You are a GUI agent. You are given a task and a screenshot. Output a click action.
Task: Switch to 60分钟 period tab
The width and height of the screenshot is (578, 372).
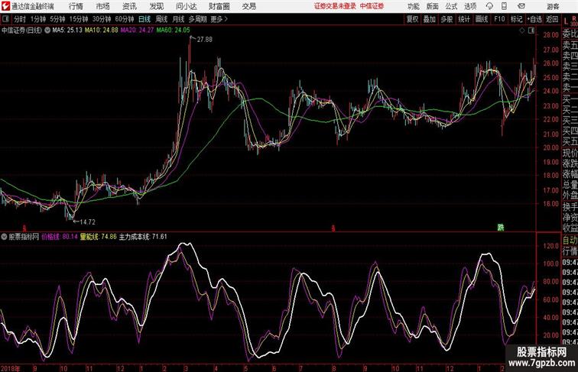point(125,19)
